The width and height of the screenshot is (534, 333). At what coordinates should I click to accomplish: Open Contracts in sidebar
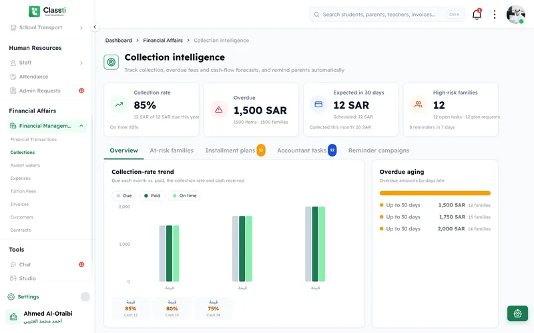pyautogui.click(x=21, y=230)
